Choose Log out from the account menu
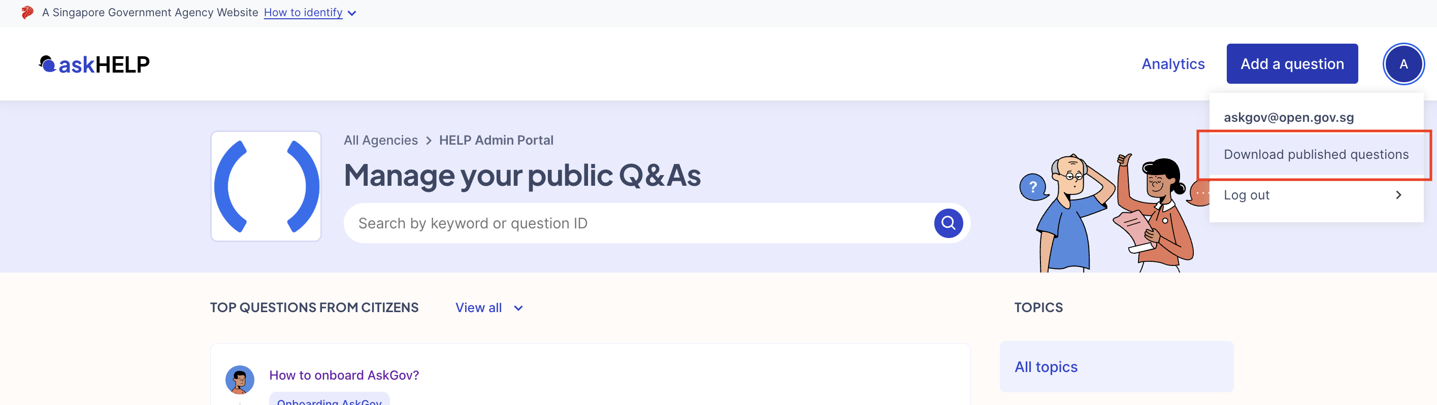This screenshot has width=1437, height=405. point(1246,195)
